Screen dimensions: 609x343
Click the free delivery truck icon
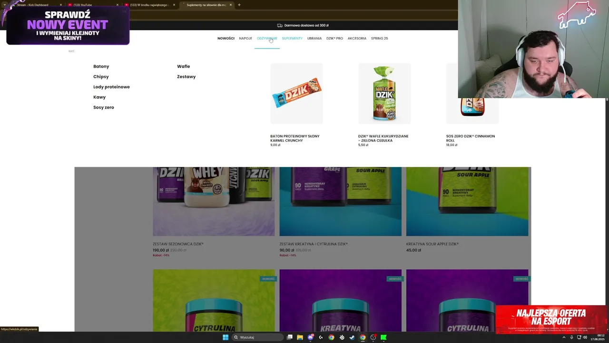click(x=280, y=25)
